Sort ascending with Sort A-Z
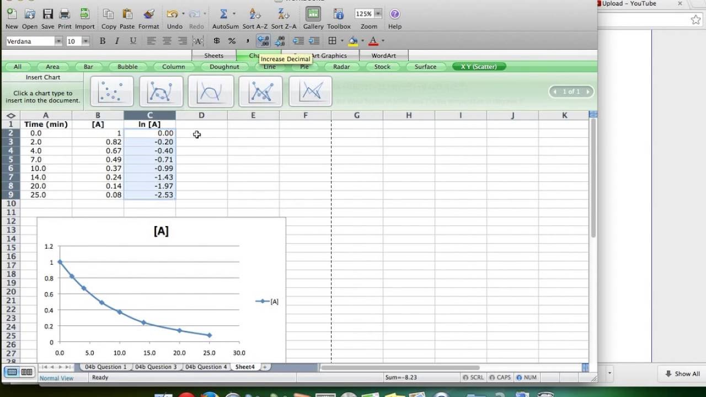The image size is (706, 397). (255, 14)
